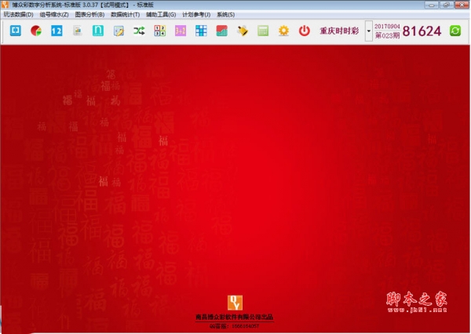Click the restore window button
This screenshot has height=334, width=471.
pos(446,5)
